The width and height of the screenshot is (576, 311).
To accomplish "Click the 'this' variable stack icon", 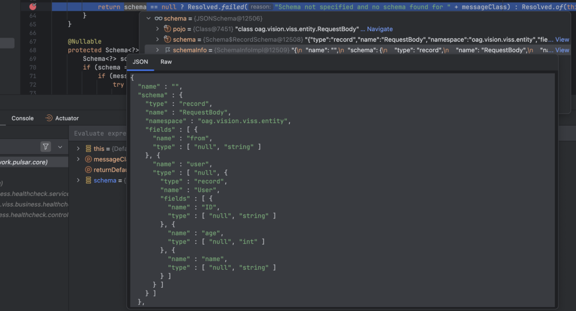I will click(88, 149).
